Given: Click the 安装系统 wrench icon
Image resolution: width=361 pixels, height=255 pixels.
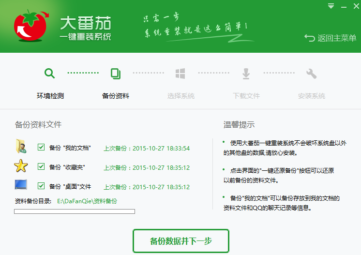Looking at the screenshot, I should [x=311, y=74].
